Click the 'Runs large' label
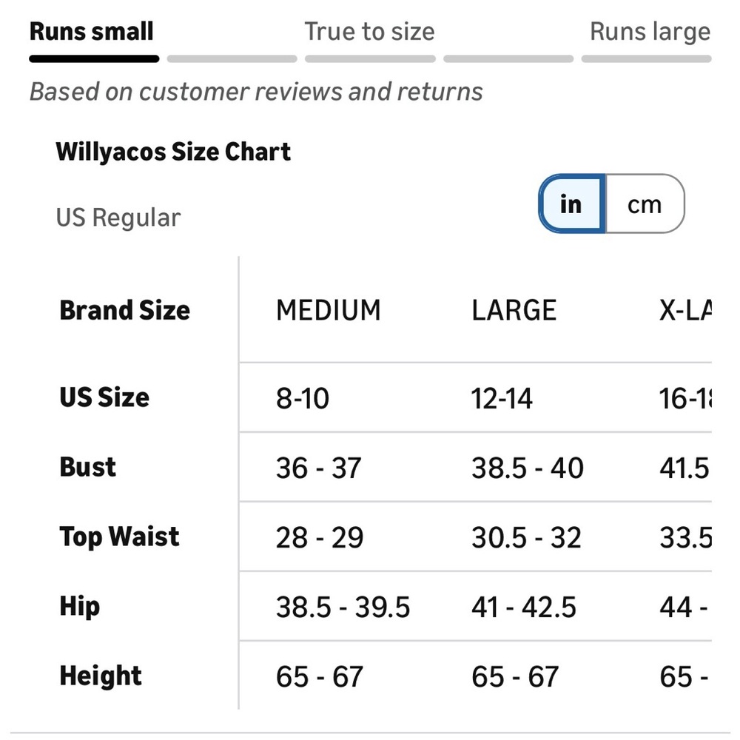This screenshot has height=740, width=740. (650, 32)
